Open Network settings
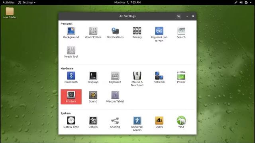 (159, 77)
